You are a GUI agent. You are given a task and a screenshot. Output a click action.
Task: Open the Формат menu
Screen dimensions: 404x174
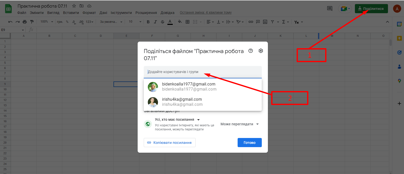click(x=89, y=13)
